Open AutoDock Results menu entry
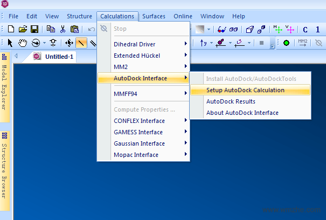The height and width of the screenshot is (220, 326). tap(231, 101)
